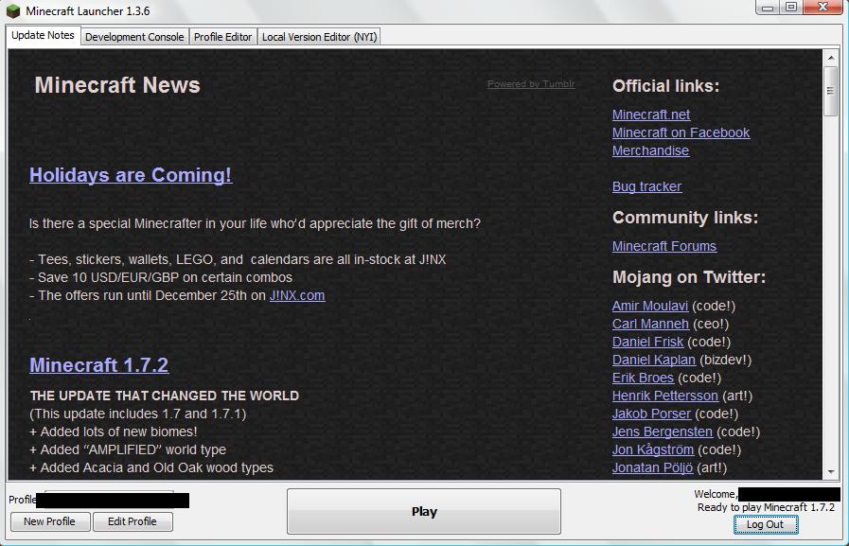Screen dimensions: 849x546
Task: Click the 'Added lots of new biomes!' line
Action: [114, 432]
